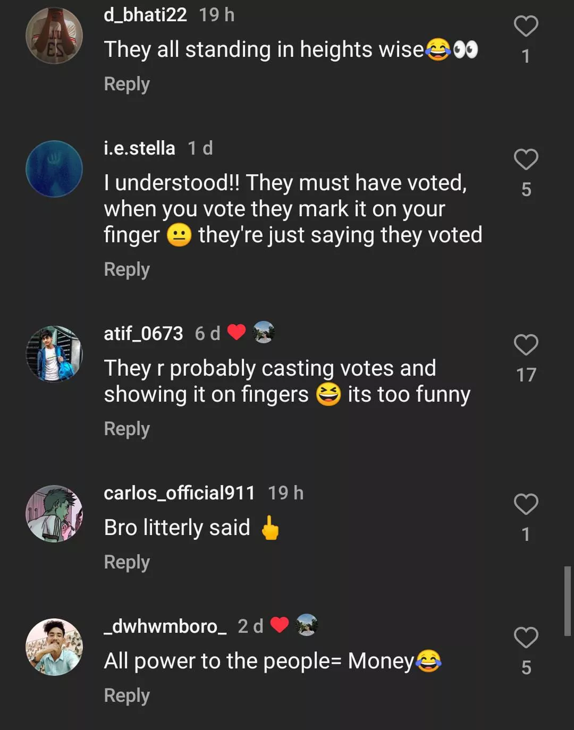The height and width of the screenshot is (730, 574).
Task: Reply to d_bhati22's heights comment
Action: pos(126,84)
